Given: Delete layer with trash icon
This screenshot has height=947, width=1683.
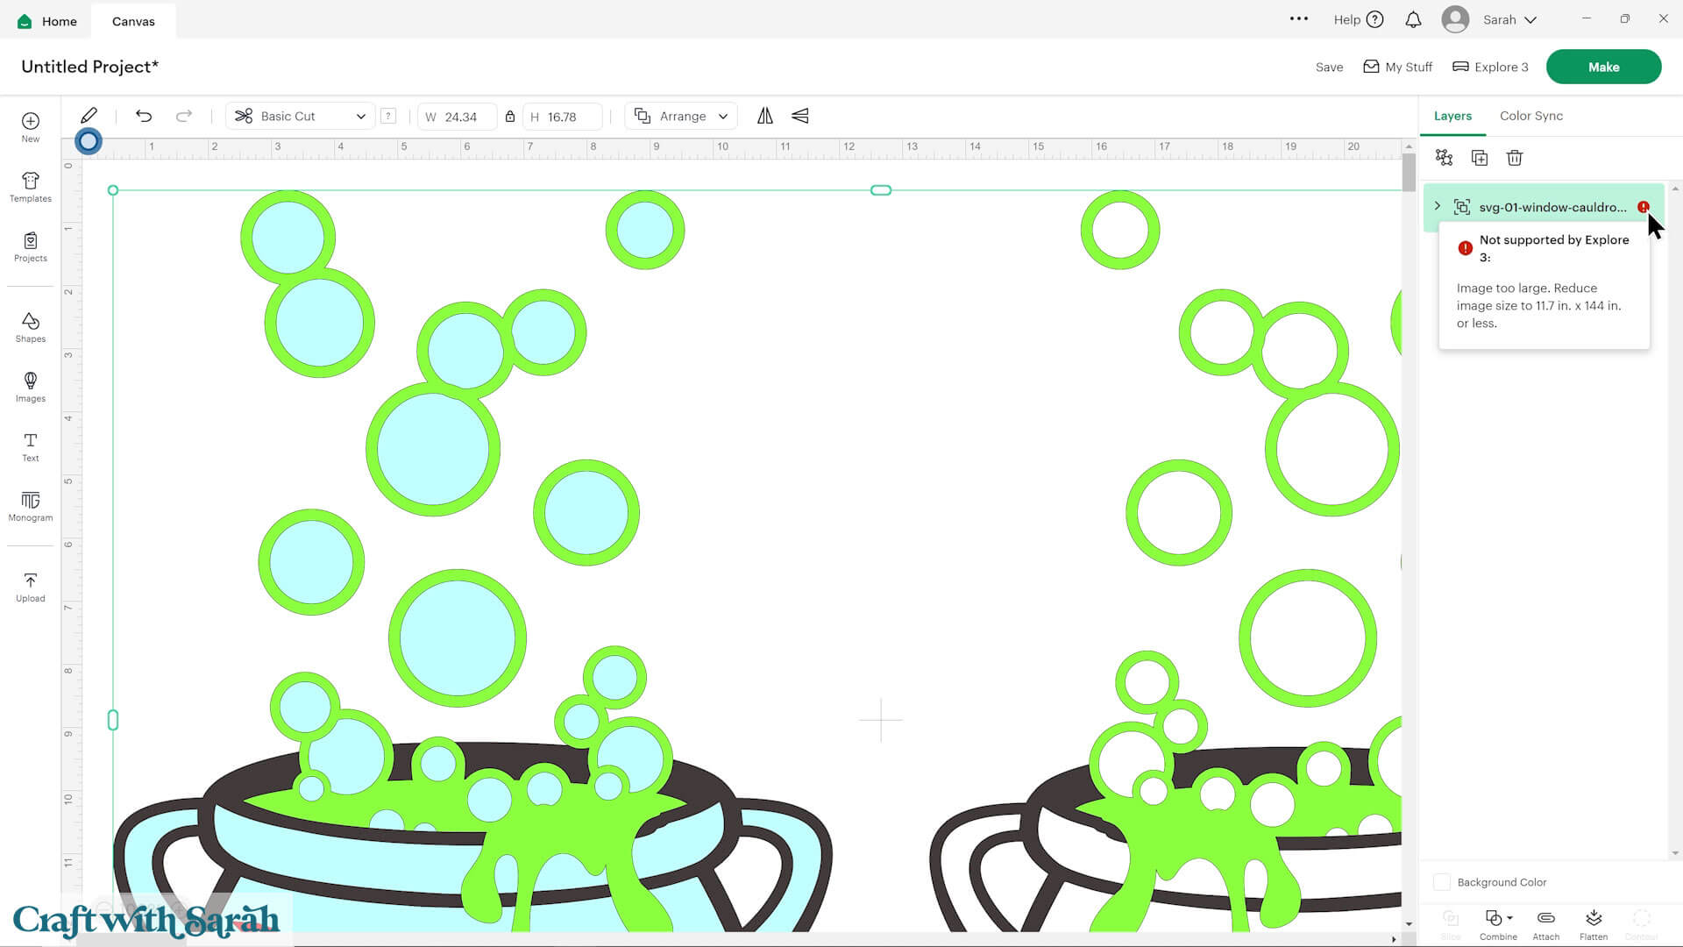Looking at the screenshot, I should coord(1514,158).
